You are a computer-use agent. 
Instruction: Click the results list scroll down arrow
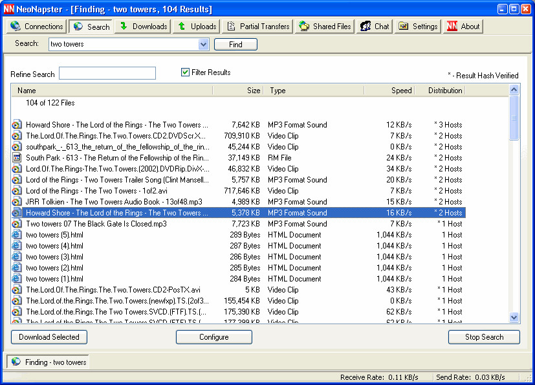pyautogui.click(x=514, y=318)
